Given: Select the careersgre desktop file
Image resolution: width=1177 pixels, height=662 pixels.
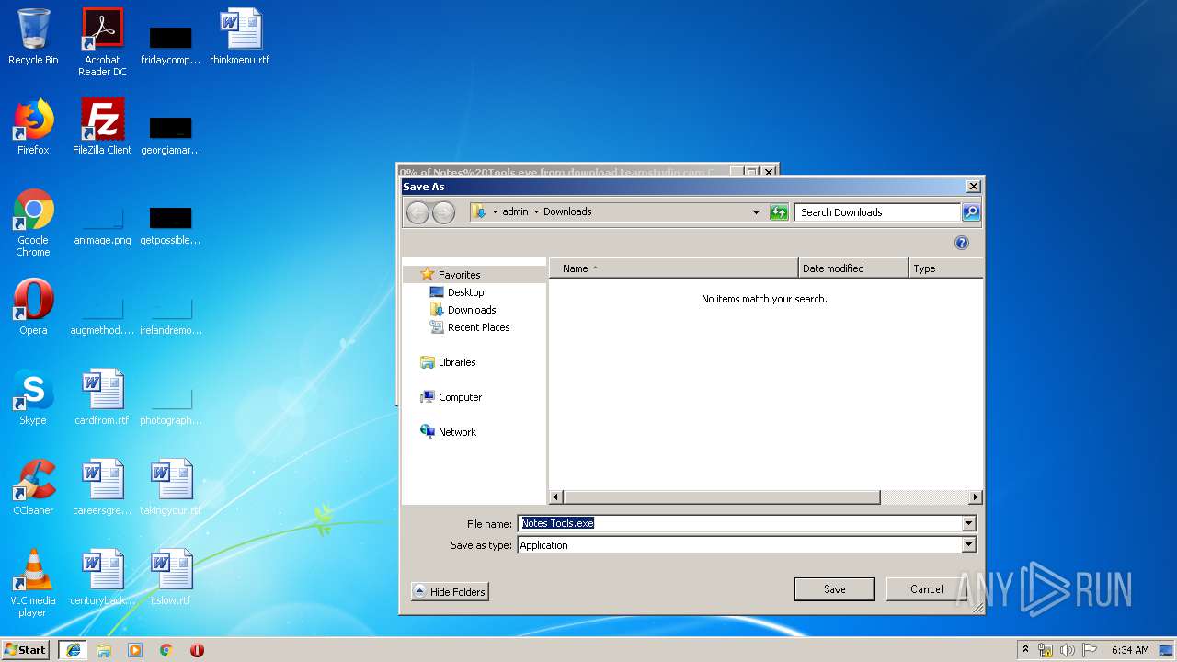Looking at the screenshot, I should pyautogui.click(x=102, y=487).
